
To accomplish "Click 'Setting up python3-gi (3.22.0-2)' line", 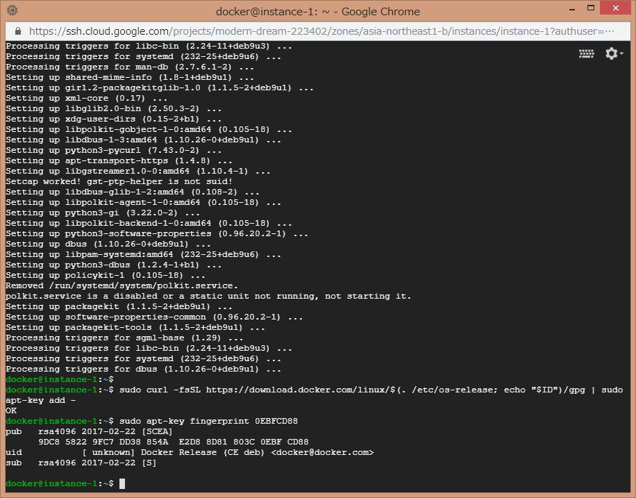I will point(103,213).
